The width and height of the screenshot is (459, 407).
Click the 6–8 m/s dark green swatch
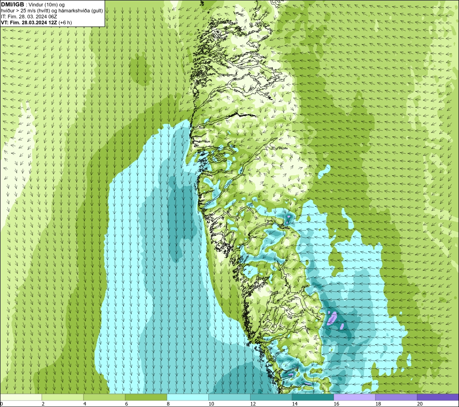(x=146, y=397)
